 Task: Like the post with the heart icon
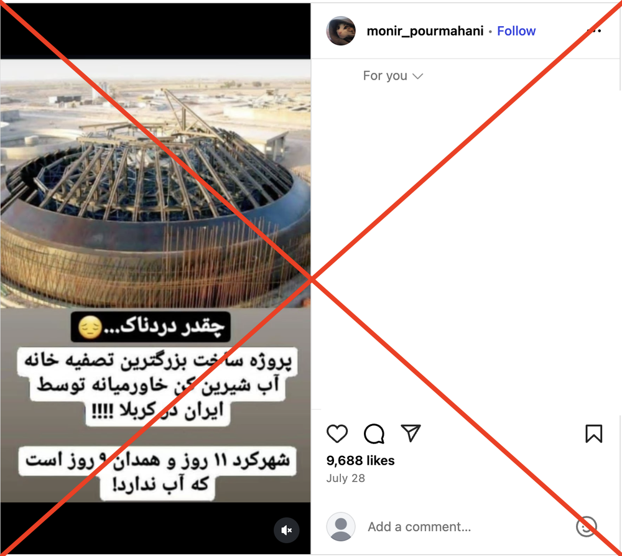337,433
